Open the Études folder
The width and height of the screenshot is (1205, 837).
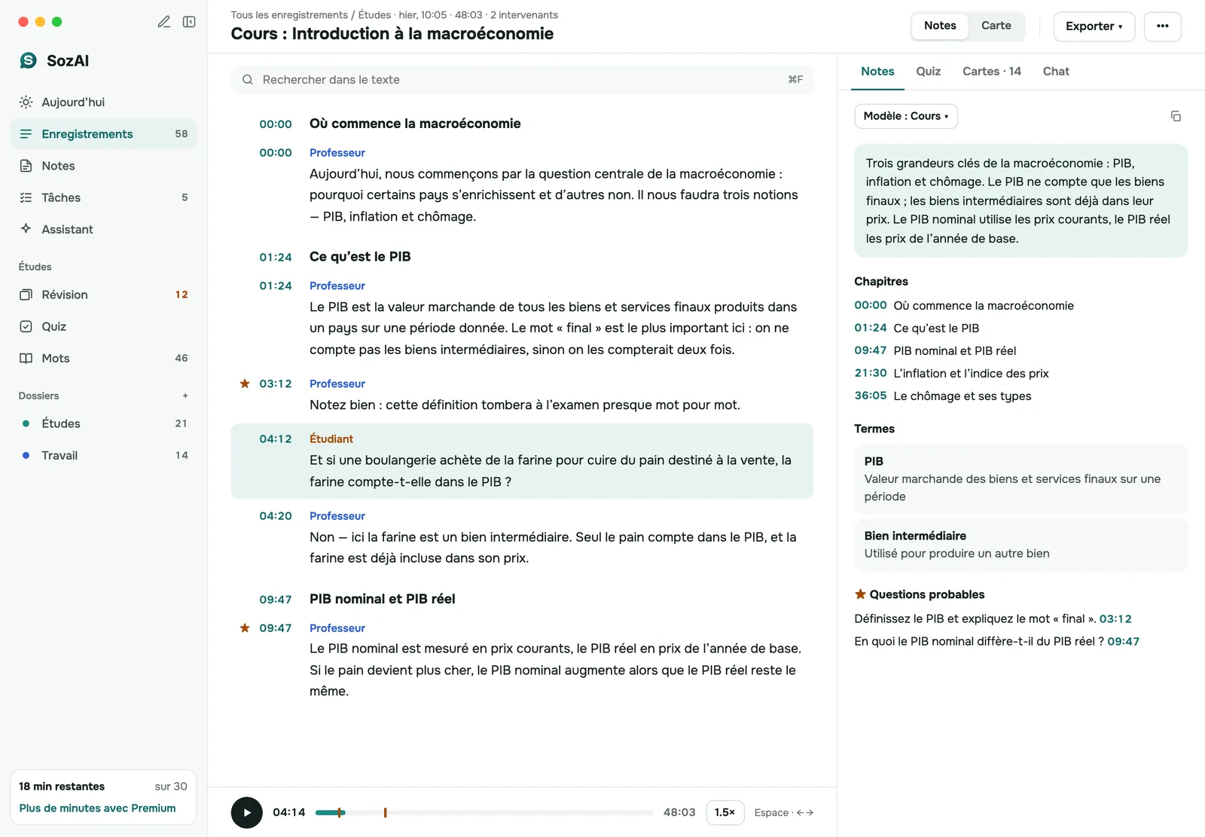click(103, 423)
